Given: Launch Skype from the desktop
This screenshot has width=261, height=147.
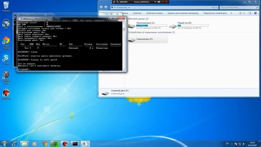Looking at the screenshot, I should 6,59.
